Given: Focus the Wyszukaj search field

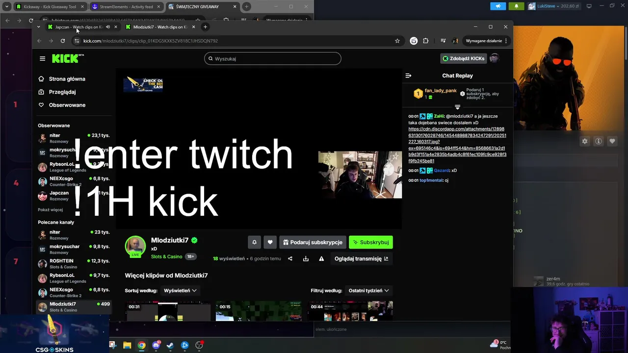Looking at the screenshot, I should [272, 59].
